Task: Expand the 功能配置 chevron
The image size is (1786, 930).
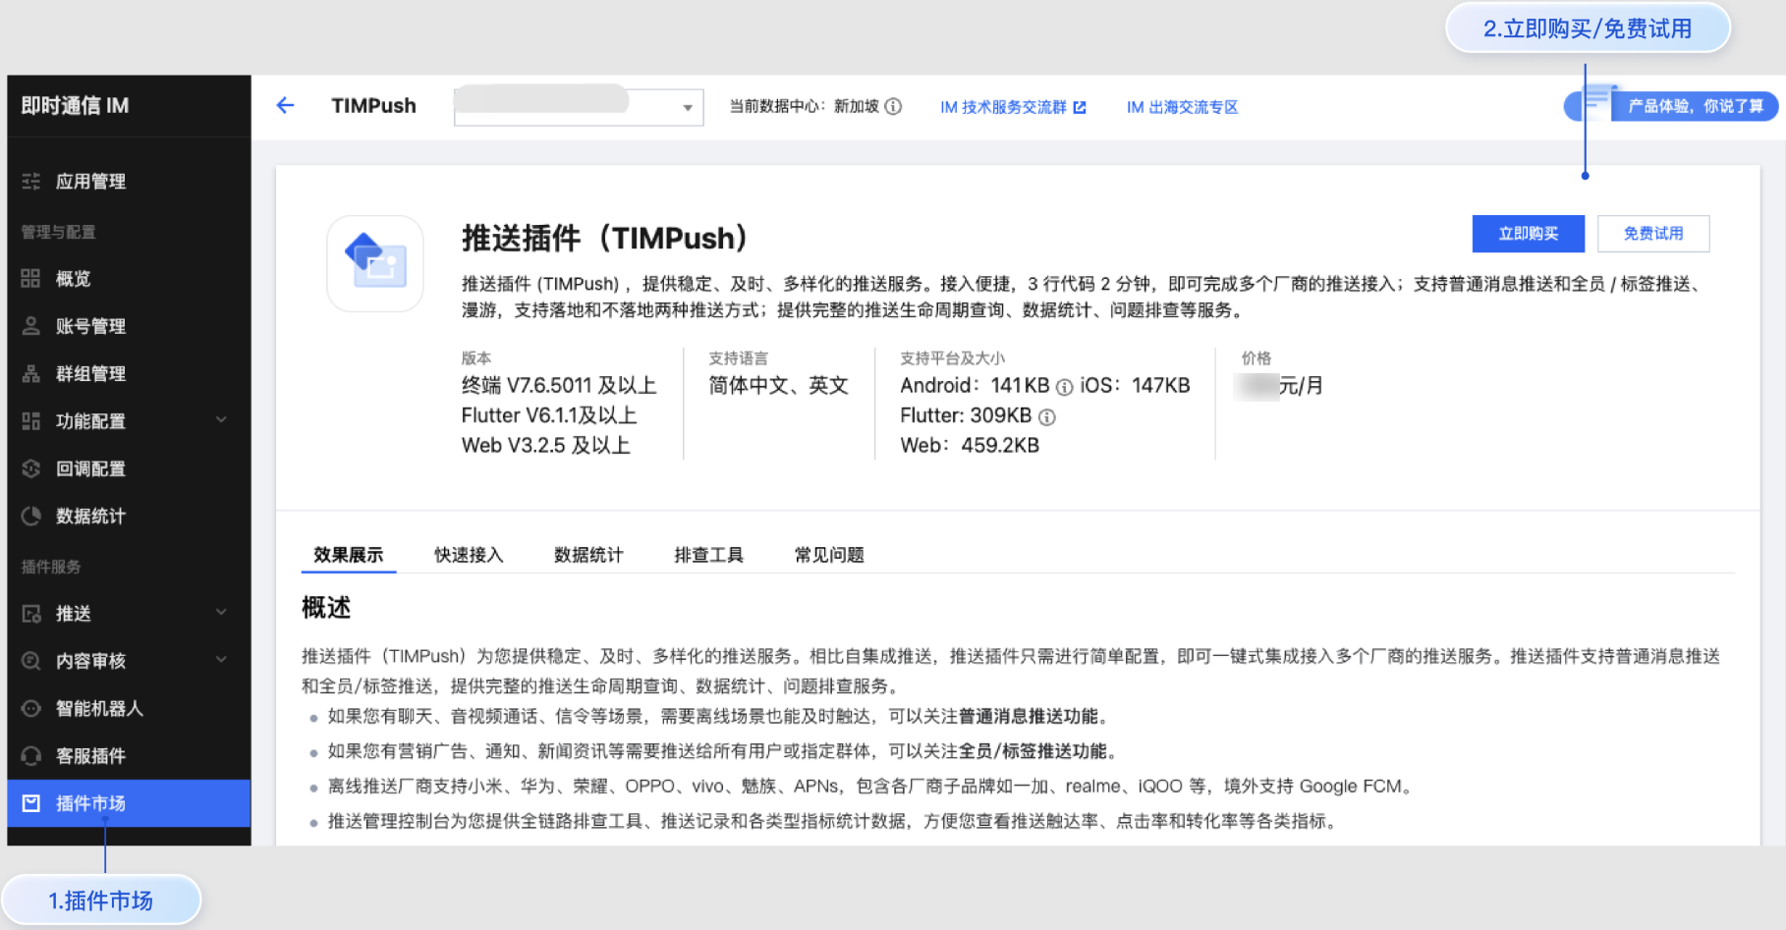Action: tap(221, 420)
